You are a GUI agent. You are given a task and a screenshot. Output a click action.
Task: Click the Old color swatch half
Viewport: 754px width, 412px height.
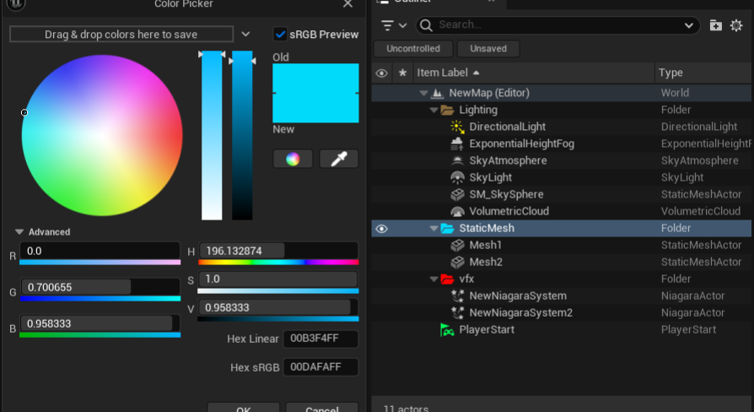(315, 78)
